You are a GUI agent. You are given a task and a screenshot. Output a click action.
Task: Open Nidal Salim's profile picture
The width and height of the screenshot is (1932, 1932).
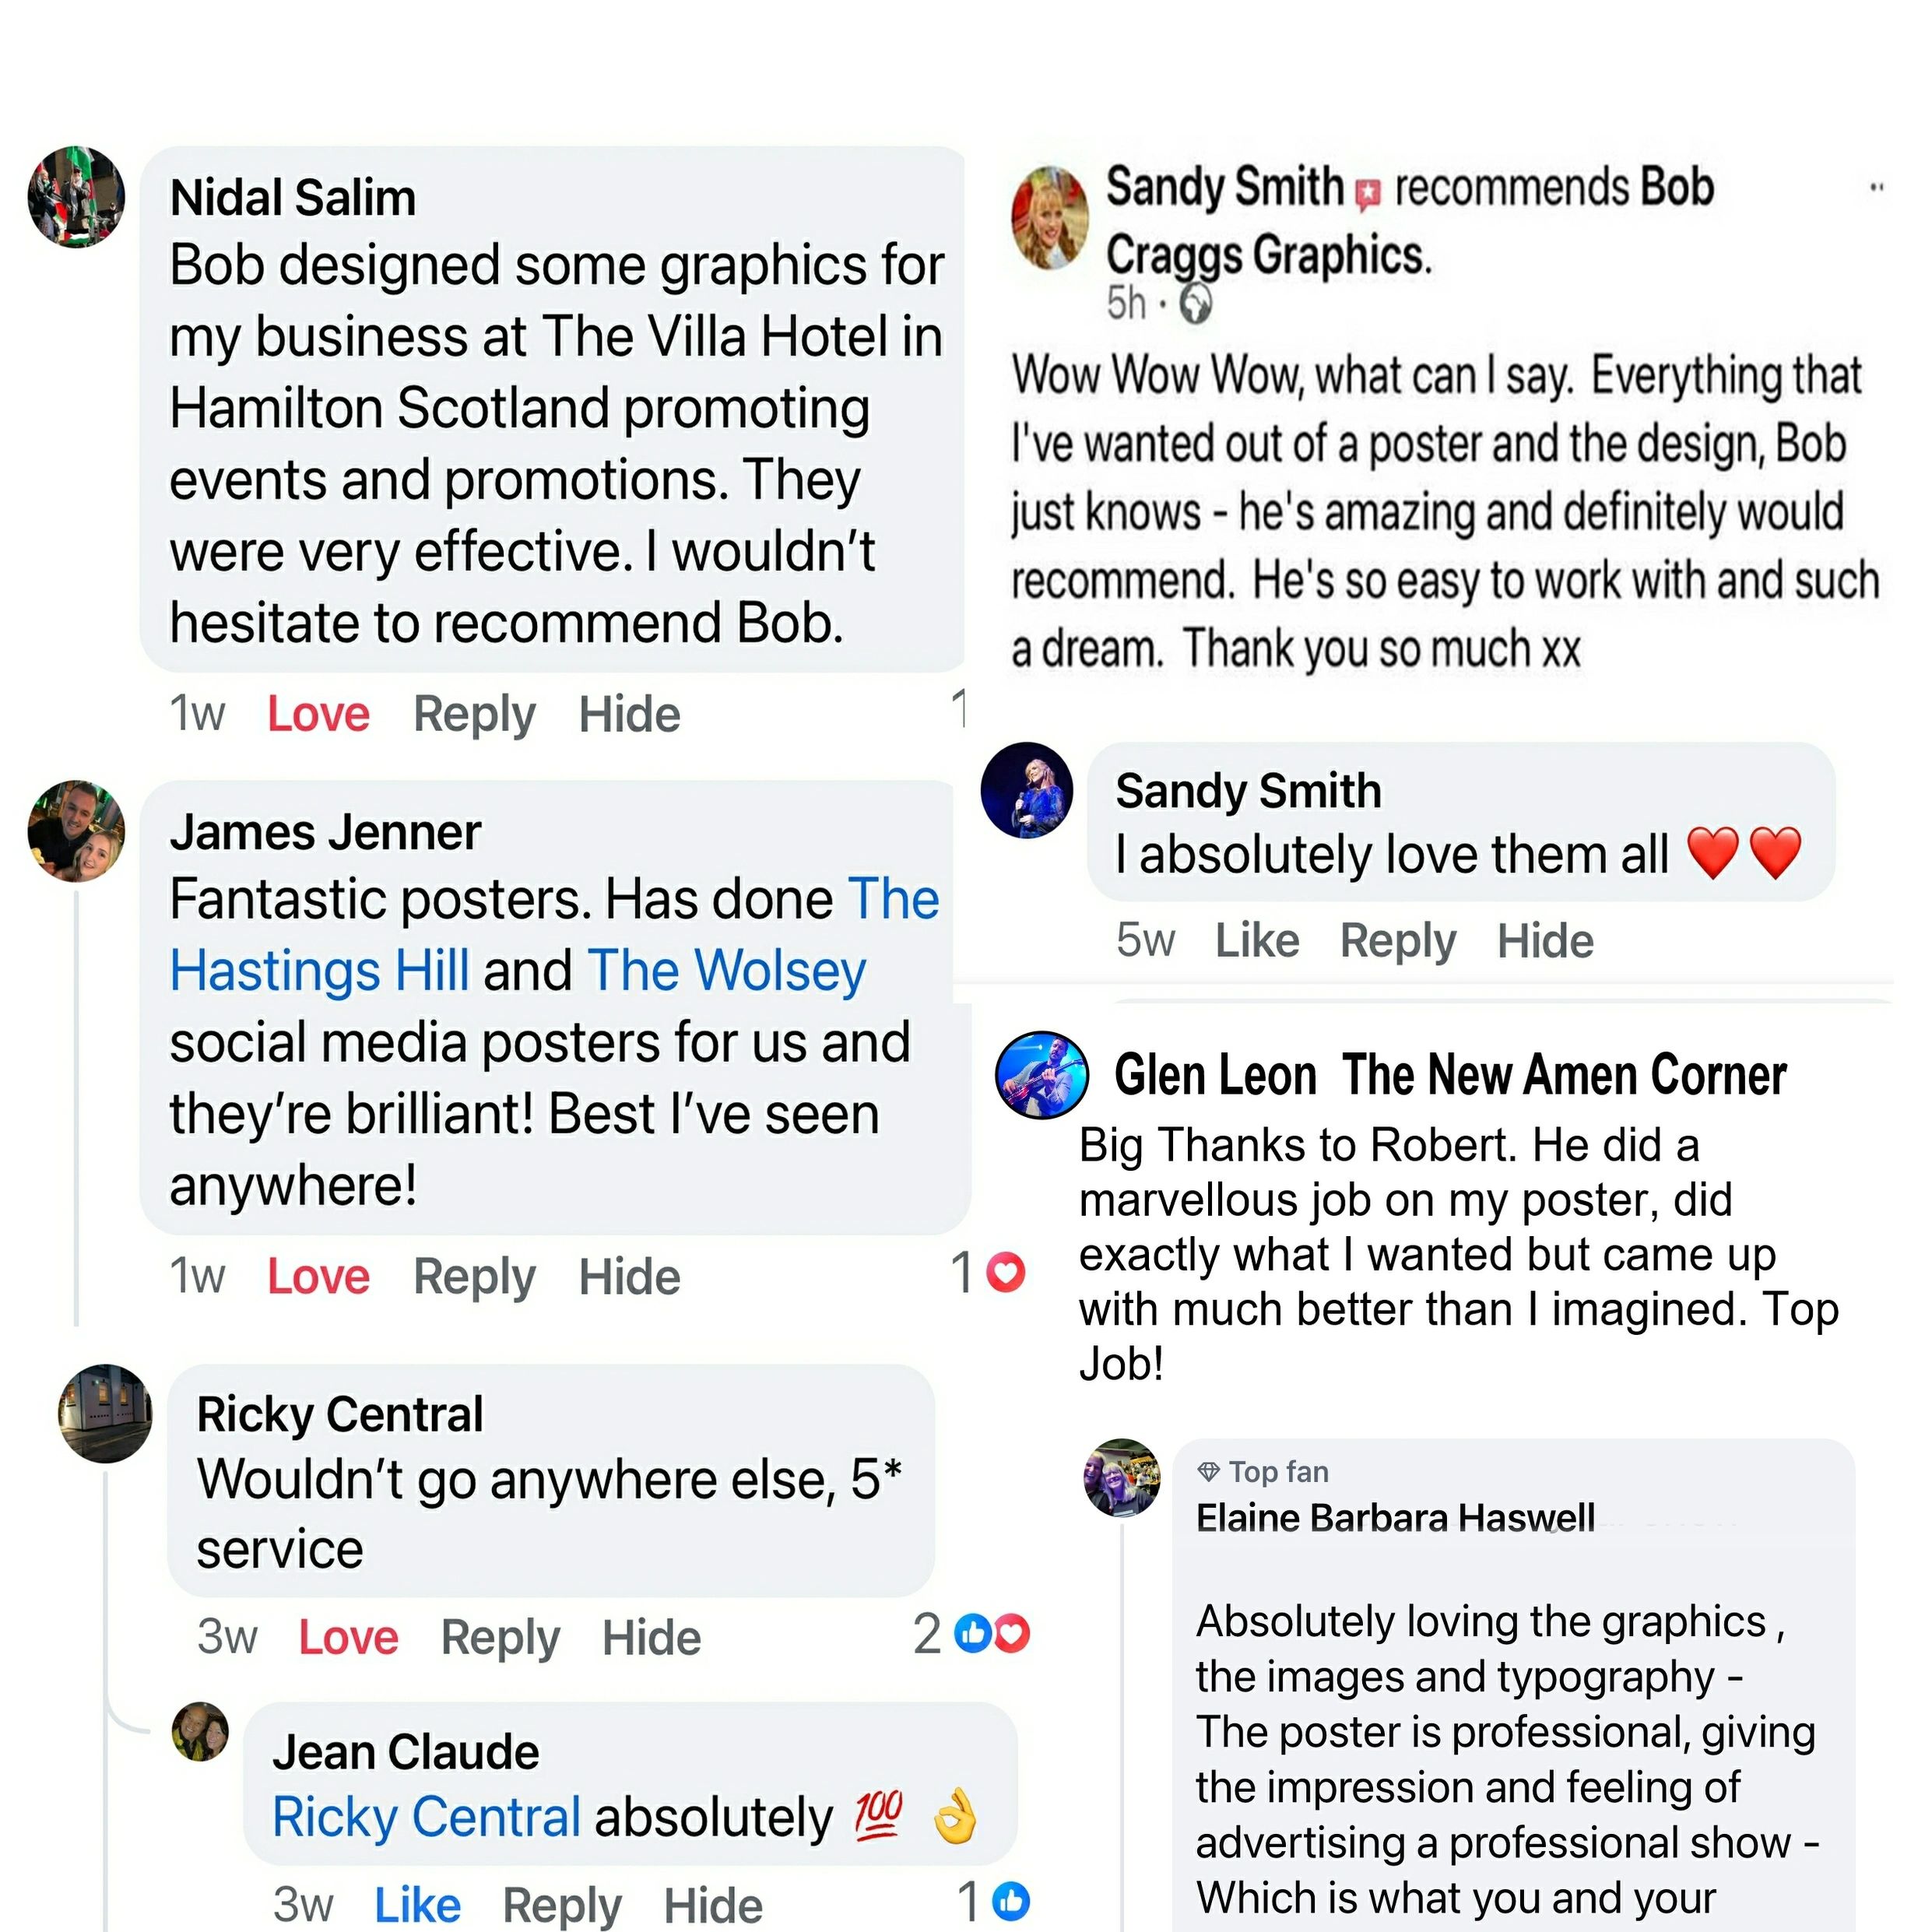pyautogui.click(x=76, y=196)
